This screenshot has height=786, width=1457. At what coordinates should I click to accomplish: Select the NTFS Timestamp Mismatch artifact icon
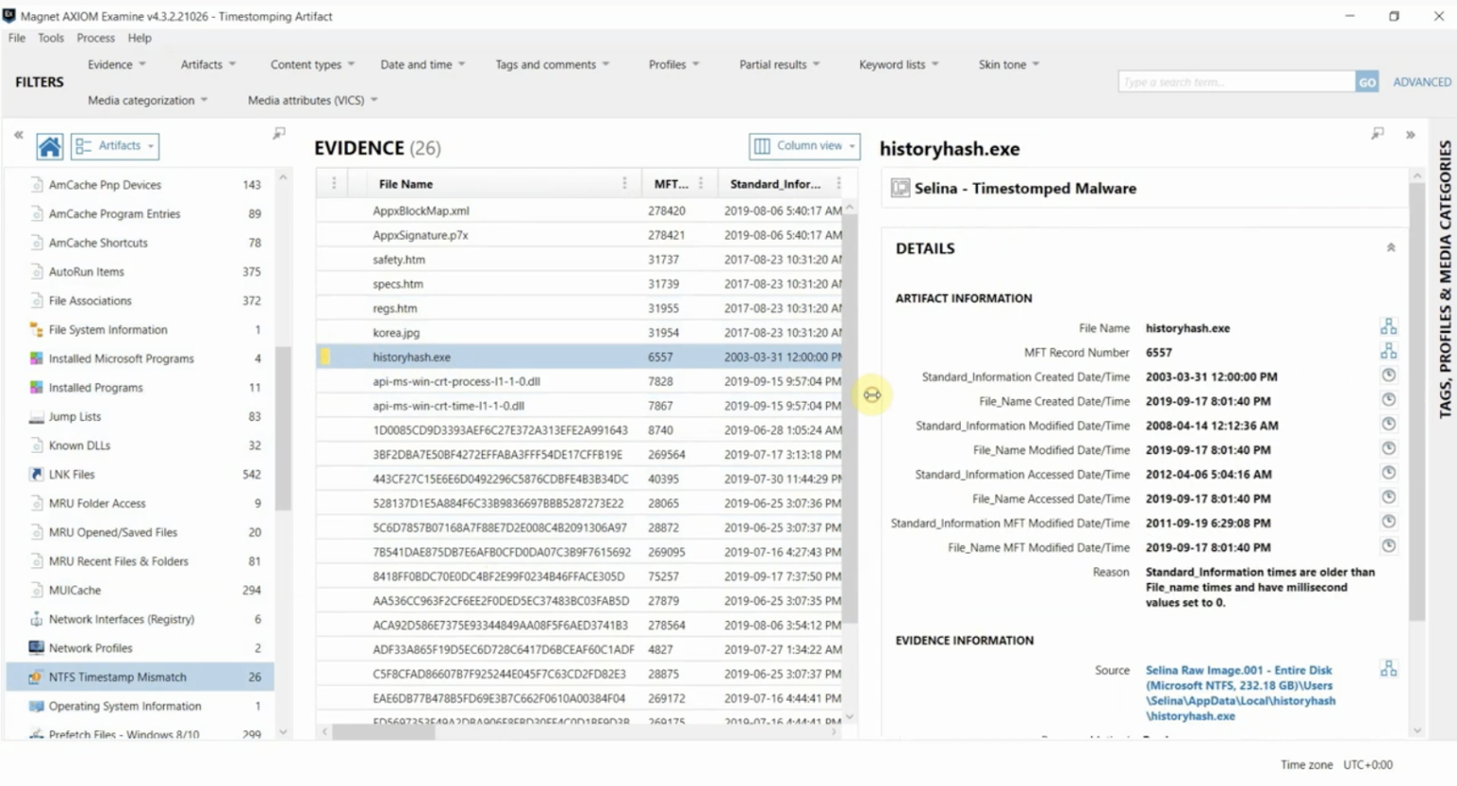click(x=35, y=677)
